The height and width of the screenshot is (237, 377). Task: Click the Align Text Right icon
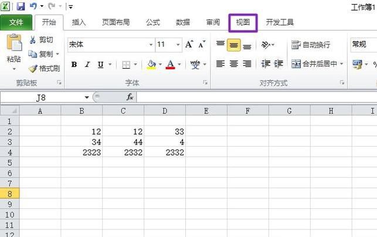pos(247,64)
